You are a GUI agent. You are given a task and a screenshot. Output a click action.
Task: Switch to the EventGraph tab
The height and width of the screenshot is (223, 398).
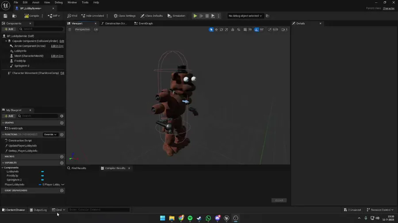[144, 23]
